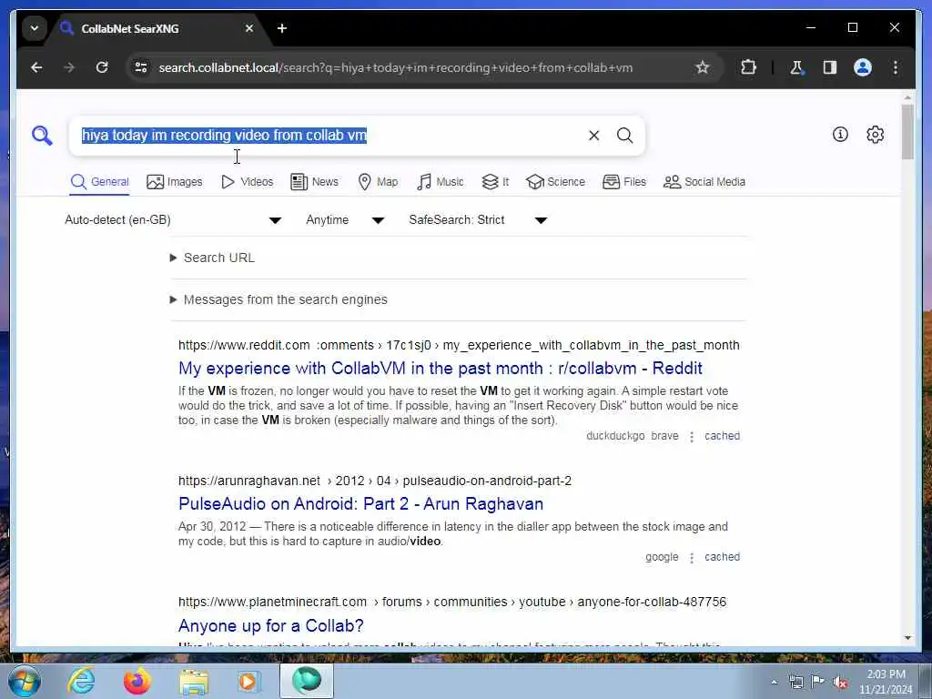932x699 pixels.
Task: Switch to the General search tab
Action: click(x=99, y=182)
